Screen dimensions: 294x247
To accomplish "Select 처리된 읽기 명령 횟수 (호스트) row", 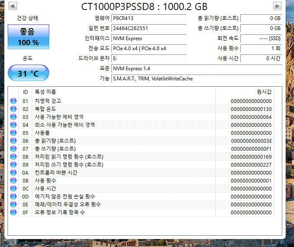I will pyautogui.click(x=69, y=157).
